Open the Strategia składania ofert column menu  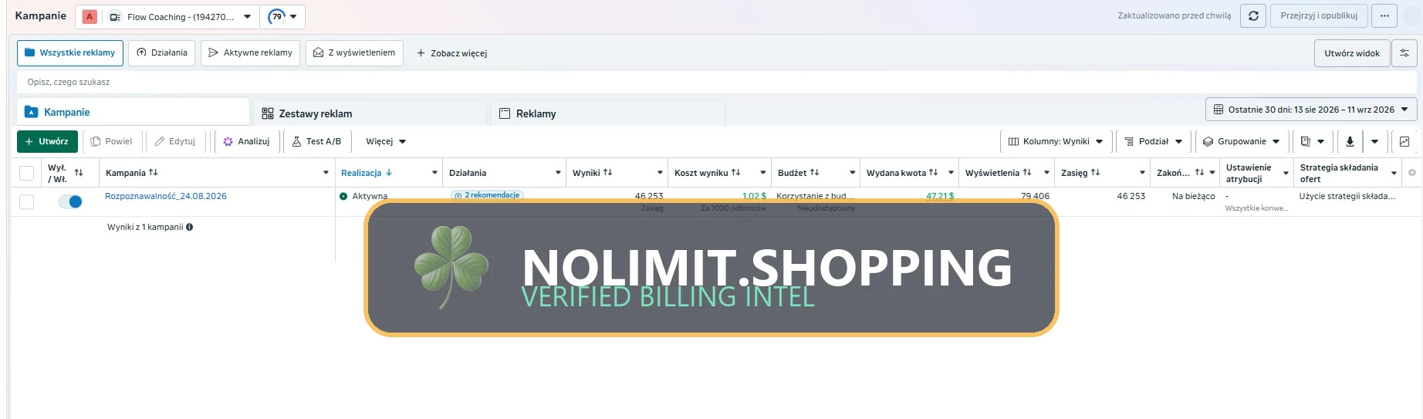point(1394,173)
